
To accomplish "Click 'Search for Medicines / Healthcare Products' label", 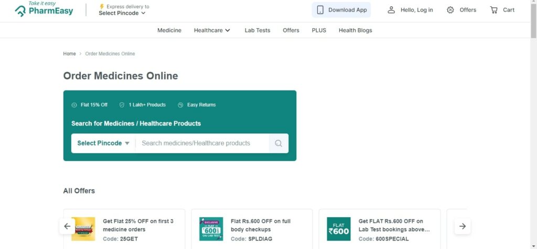I will [136, 123].
